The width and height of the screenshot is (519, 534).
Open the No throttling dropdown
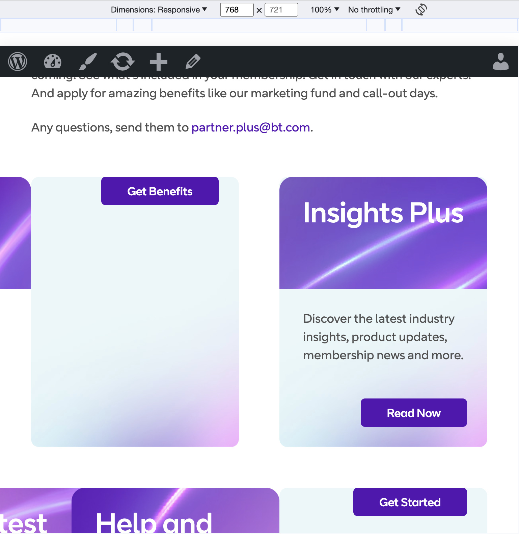pyautogui.click(x=374, y=10)
